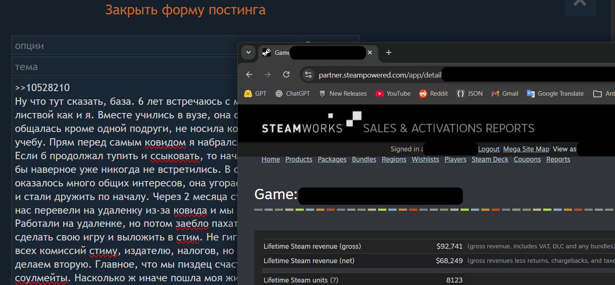Click the Steamworks logo
This screenshot has height=285, width=615.
(x=312, y=122)
